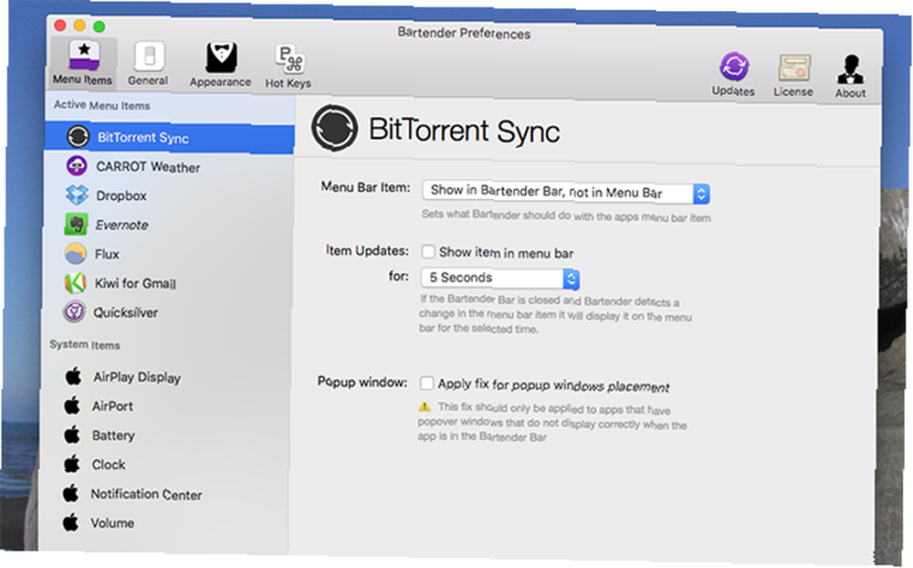Select Notification Center system item

click(x=163, y=494)
